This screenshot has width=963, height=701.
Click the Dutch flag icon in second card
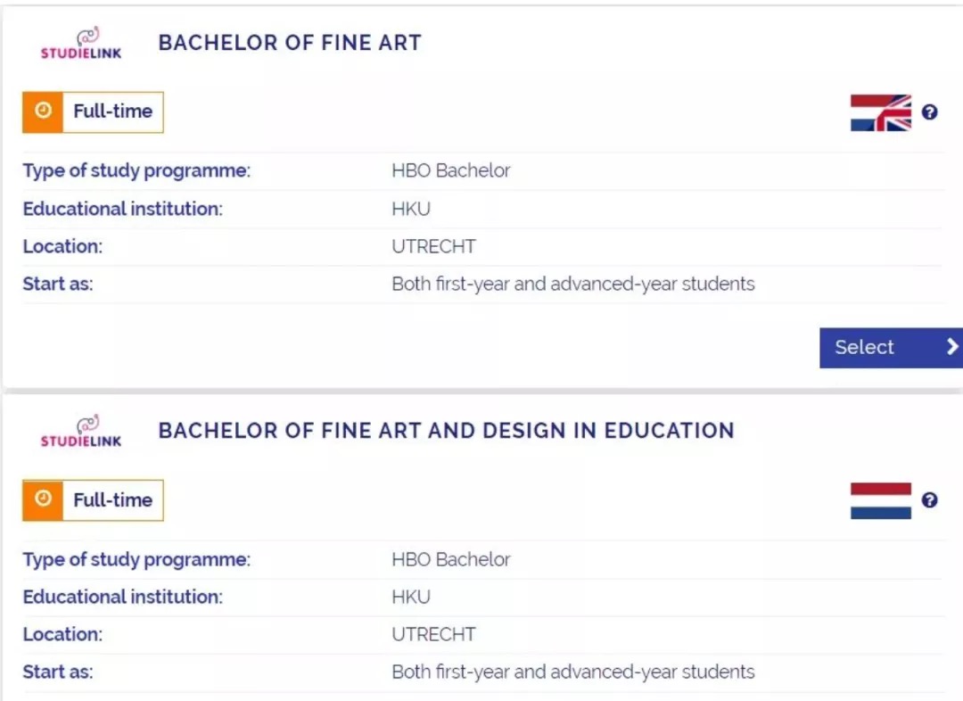tap(881, 500)
